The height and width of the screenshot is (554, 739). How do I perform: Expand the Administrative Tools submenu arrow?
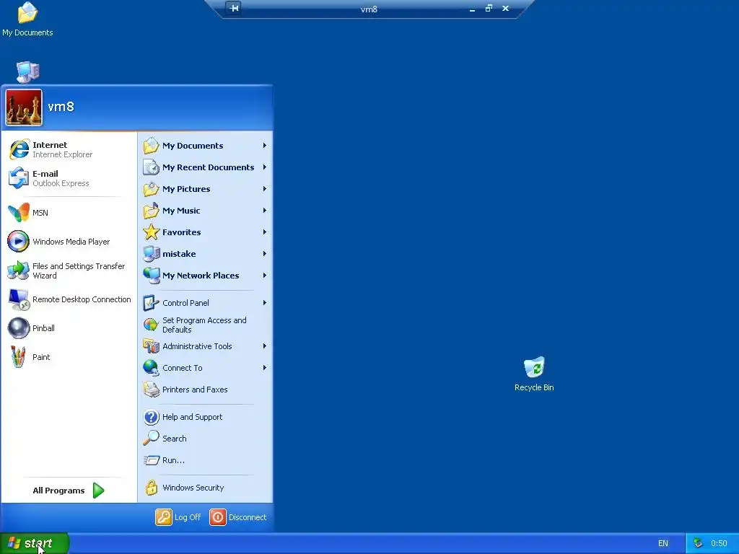(264, 346)
